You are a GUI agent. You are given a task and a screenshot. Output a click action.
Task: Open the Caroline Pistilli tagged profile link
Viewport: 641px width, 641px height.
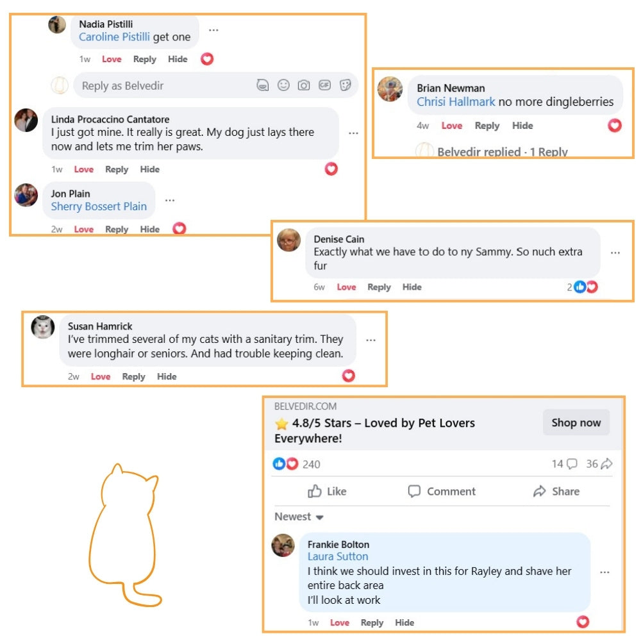(114, 37)
